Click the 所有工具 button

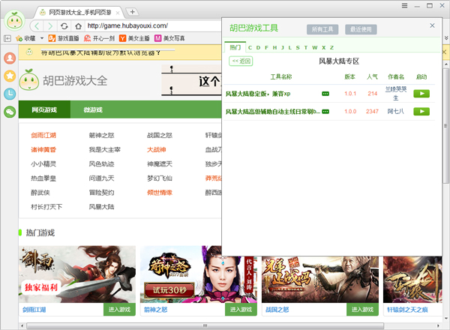coord(322,29)
